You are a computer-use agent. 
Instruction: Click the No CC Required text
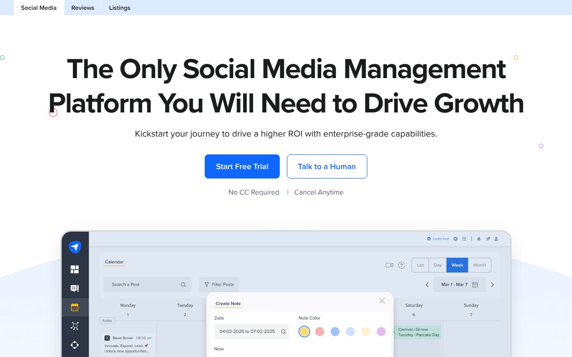pos(254,192)
